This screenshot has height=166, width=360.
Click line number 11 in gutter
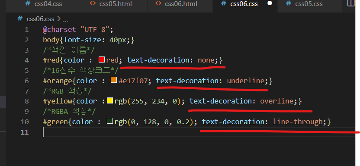(25, 132)
